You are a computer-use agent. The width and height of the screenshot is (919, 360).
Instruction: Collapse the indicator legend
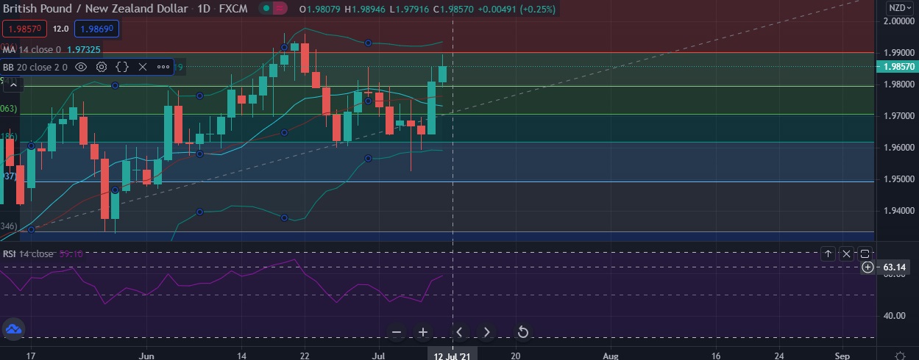(13, 85)
